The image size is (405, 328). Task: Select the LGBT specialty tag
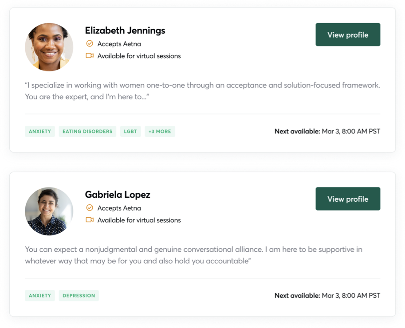tap(130, 131)
